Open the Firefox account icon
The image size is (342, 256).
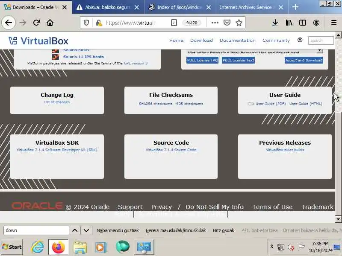click(316, 23)
